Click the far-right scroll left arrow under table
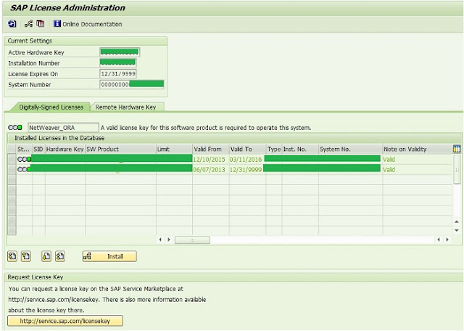This screenshot has height=331, width=464. tap(439, 240)
